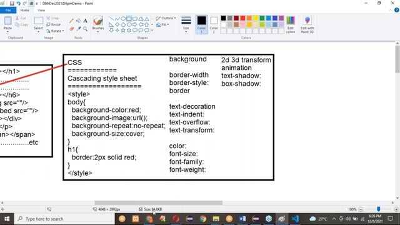Select the Color picker eyedropper tool
This screenshot has height=225, width=400.
(x=78, y=29)
